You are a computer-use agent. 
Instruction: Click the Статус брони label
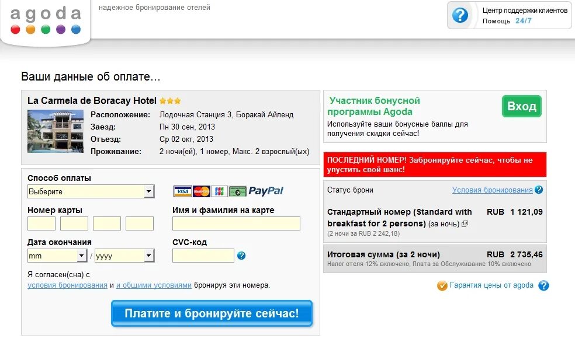coord(350,190)
